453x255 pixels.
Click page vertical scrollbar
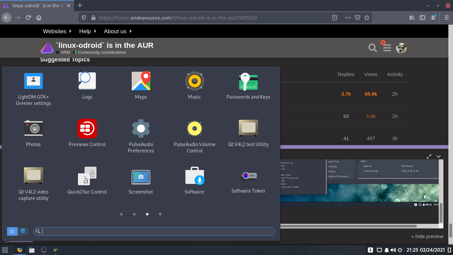(x=451, y=230)
